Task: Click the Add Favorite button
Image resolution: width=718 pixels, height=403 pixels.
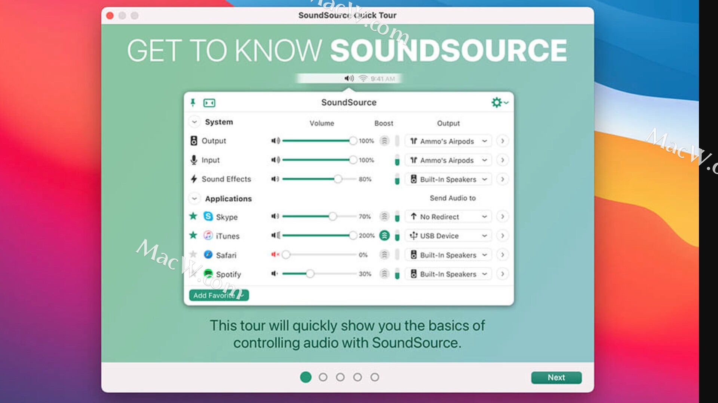Action: coord(219,295)
